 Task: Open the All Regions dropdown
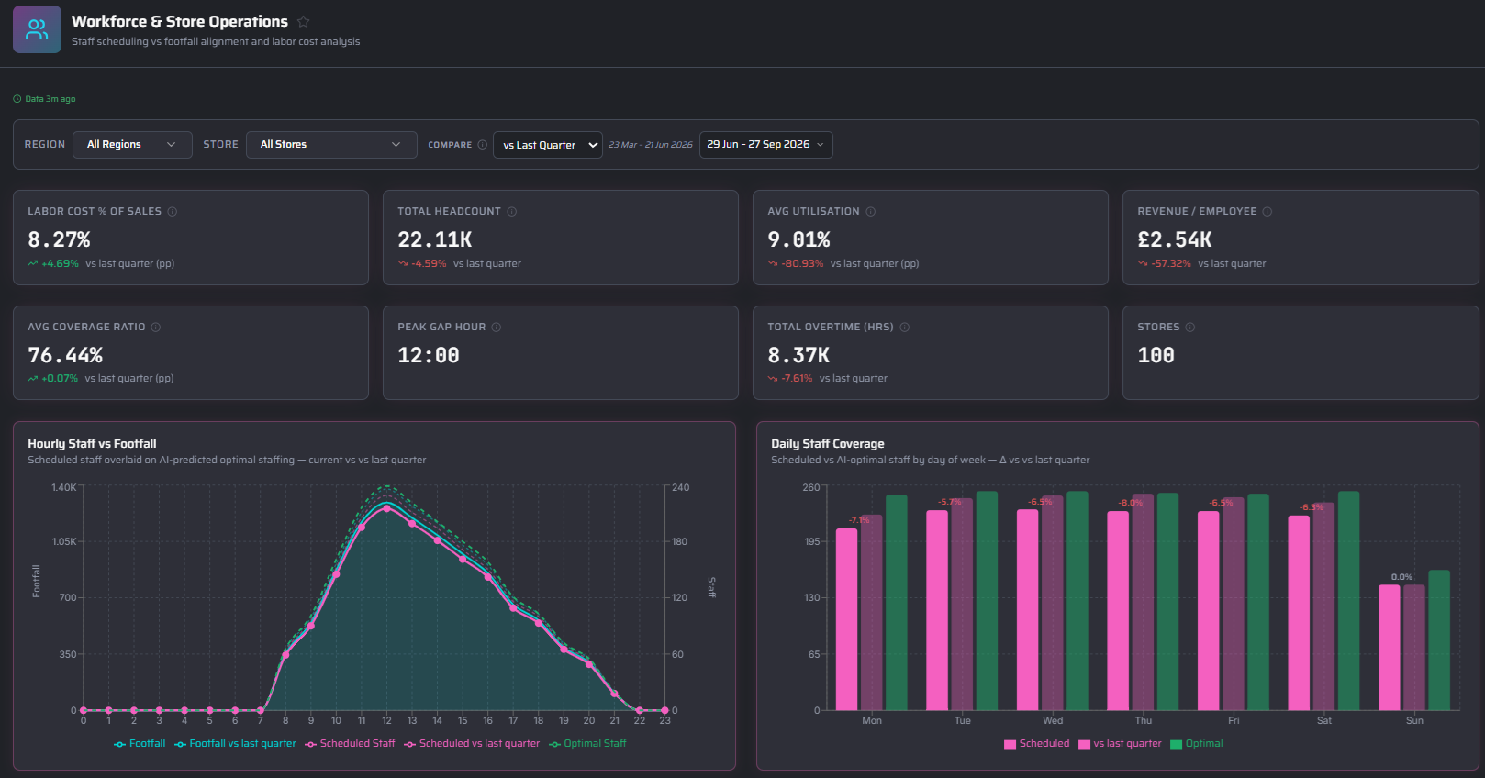click(132, 145)
